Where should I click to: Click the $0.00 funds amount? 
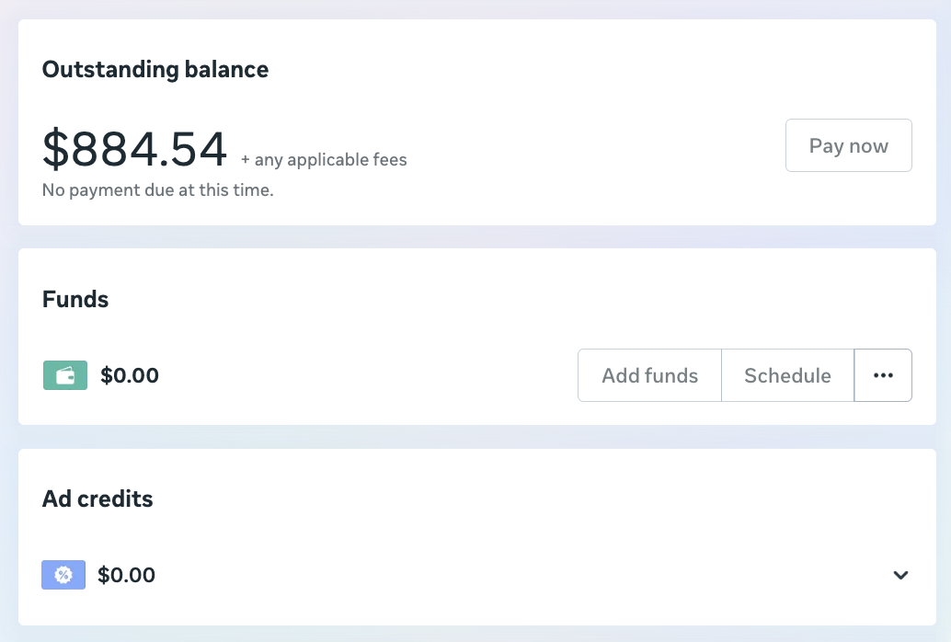[x=129, y=375]
